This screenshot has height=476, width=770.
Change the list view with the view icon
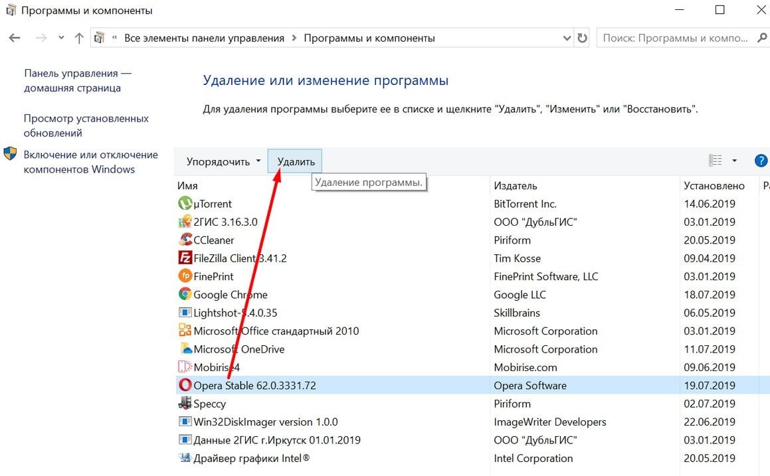point(715,161)
